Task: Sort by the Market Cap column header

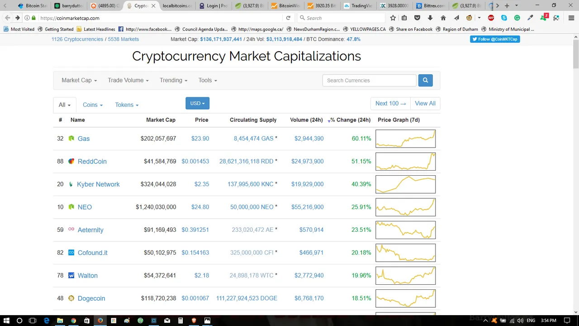Action: (x=161, y=120)
